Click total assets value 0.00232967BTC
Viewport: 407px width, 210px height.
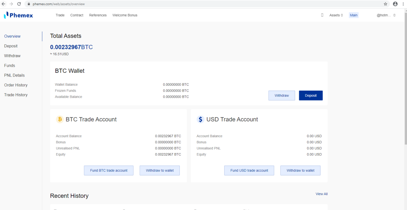coord(71,47)
